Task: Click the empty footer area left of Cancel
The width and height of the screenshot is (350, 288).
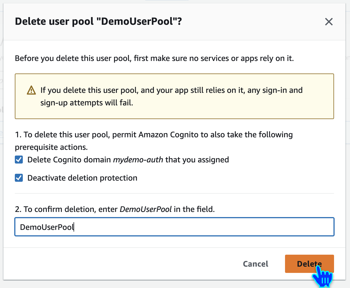Action: point(114,264)
